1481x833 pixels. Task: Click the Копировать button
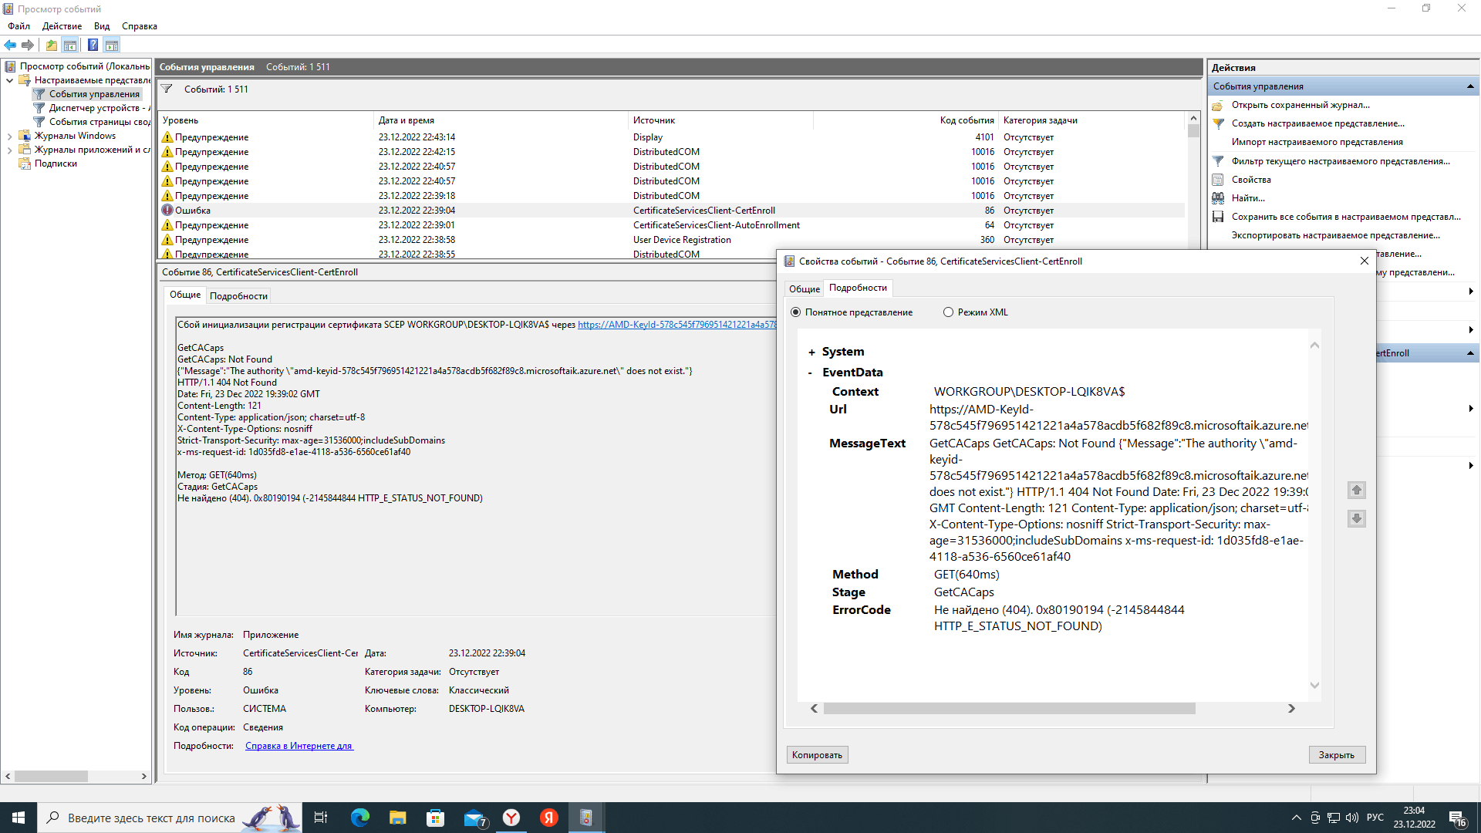(817, 755)
